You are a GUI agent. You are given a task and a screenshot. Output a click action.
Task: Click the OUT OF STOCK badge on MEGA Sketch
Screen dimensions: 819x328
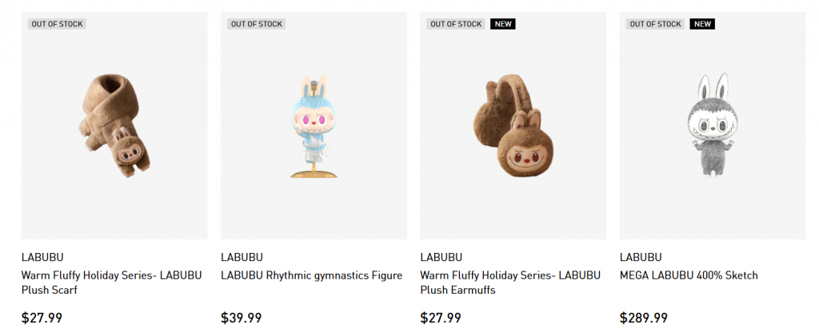point(656,24)
